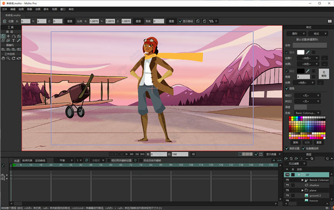Open the third menu in the menu bar
This screenshot has height=210, width=334.
tap(21, 9)
